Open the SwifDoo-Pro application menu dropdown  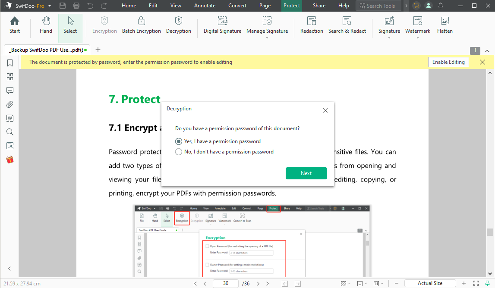click(x=50, y=6)
